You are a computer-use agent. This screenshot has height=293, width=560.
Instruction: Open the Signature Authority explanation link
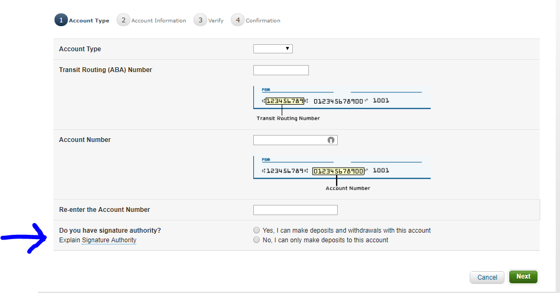(x=109, y=240)
